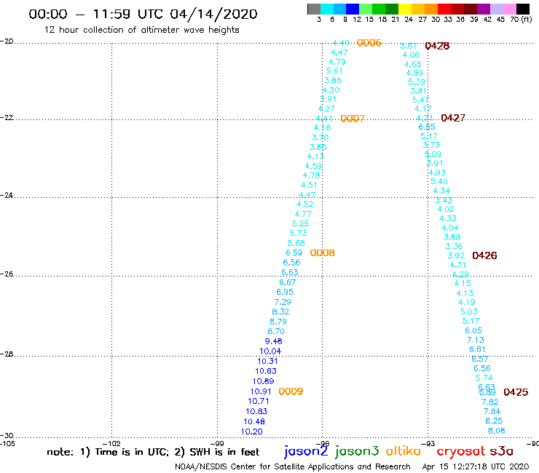Viewport: 539px width, 473px height.
Task: Click the orange time marker 0008
Action: [x=322, y=253]
